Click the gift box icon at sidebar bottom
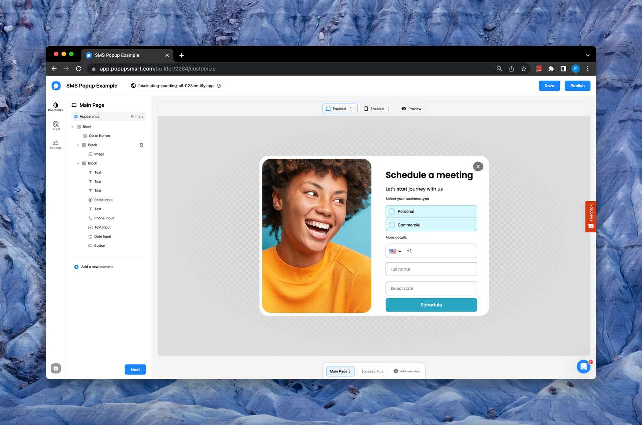This screenshot has height=425, width=642. pyautogui.click(x=56, y=368)
